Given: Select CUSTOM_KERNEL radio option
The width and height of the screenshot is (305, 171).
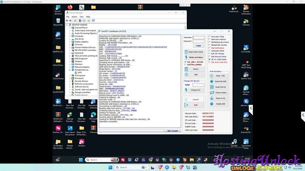Looking at the screenshot, I should (x=185, y=65).
